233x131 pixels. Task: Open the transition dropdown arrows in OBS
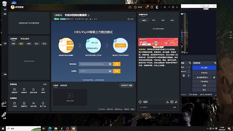[x=189, y=67]
